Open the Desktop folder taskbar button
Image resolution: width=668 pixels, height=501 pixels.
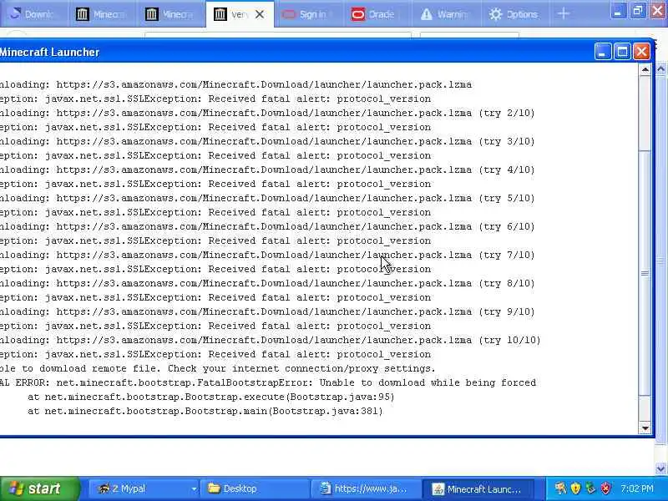point(256,488)
